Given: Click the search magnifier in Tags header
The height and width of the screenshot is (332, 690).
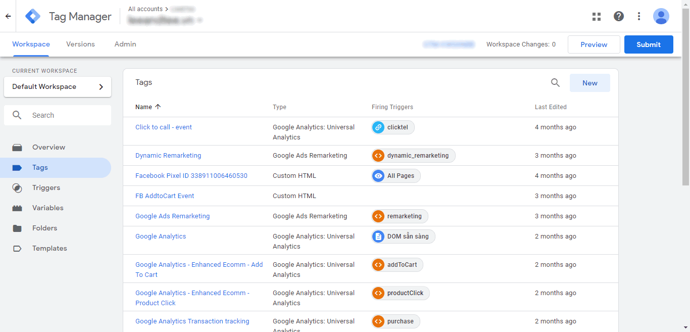Looking at the screenshot, I should point(555,83).
